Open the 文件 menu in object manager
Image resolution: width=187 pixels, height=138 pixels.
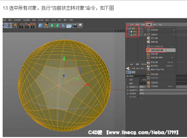point(132,25)
